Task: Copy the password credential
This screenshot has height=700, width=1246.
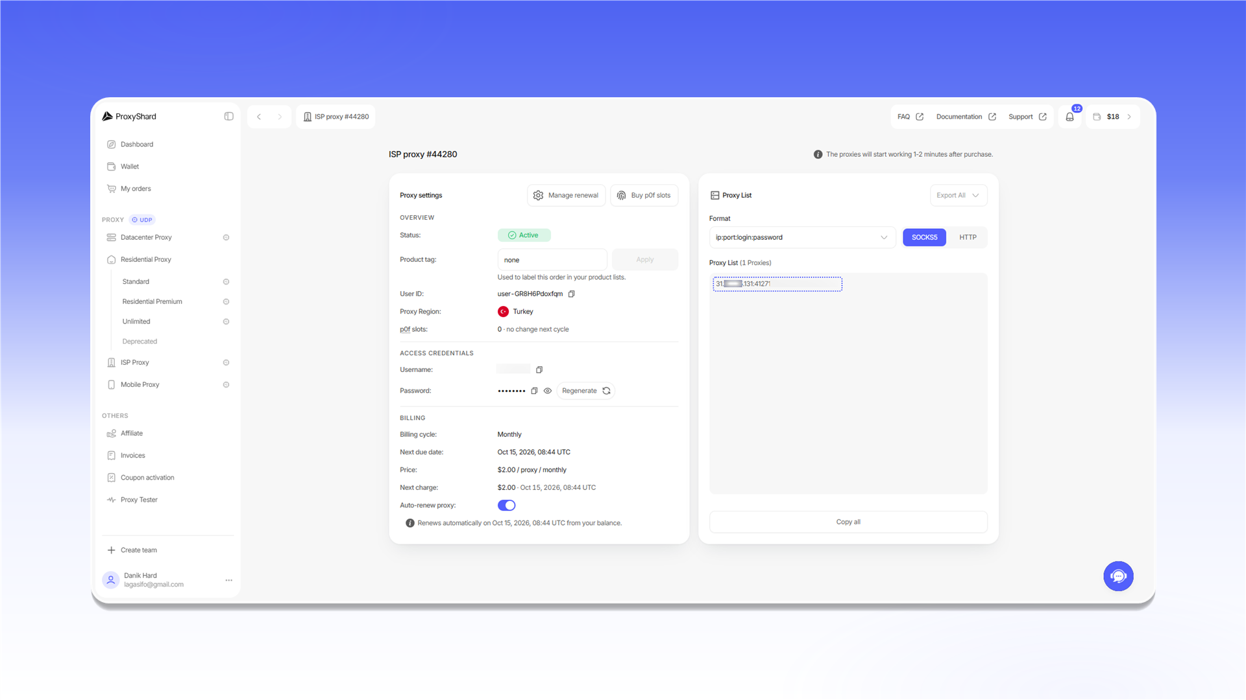Action: click(534, 391)
